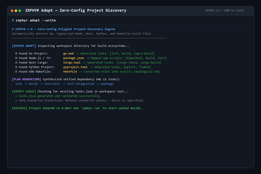Image resolution: width=261 pixels, height=174 pixels.
Task: Click 'test:integration' in the dependency chain
Action: point(81,84)
